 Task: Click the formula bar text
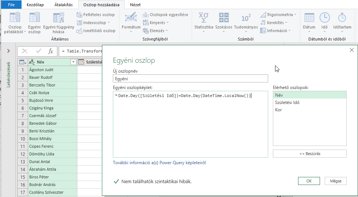point(82,51)
